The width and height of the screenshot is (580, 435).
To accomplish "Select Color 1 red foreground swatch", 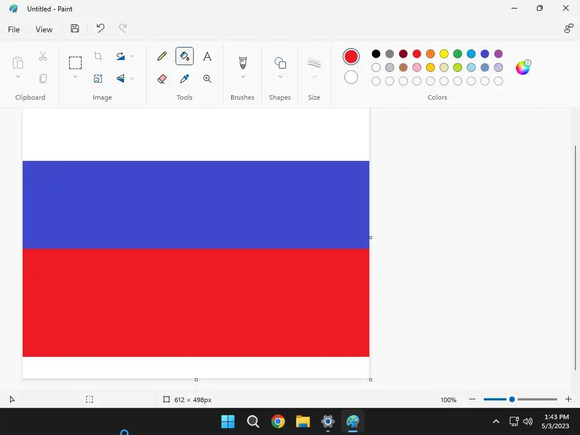I will click(351, 57).
